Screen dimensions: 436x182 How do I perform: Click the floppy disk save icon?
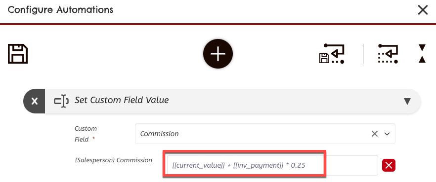click(18, 54)
